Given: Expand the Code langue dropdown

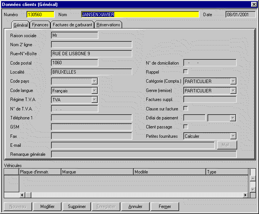Looking at the screenshot, I should click(x=95, y=90).
